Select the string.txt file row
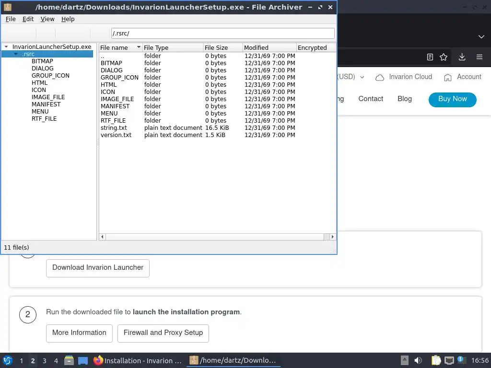Image resolution: width=491 pixels, height=368 pixels. 217,127
